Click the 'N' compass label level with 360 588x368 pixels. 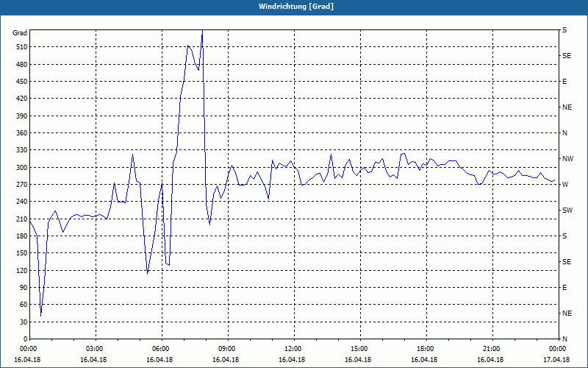coord(564,133)
